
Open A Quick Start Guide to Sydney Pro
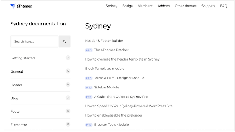pos(121,97)
